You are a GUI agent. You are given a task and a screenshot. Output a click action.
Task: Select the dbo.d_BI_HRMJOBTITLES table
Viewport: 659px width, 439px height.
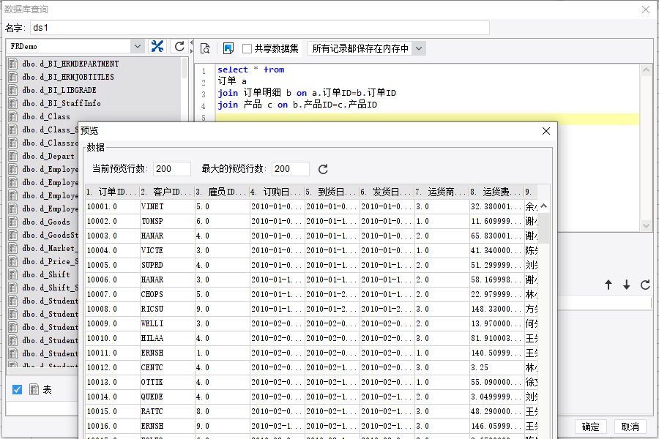click(x=68, y=77)
